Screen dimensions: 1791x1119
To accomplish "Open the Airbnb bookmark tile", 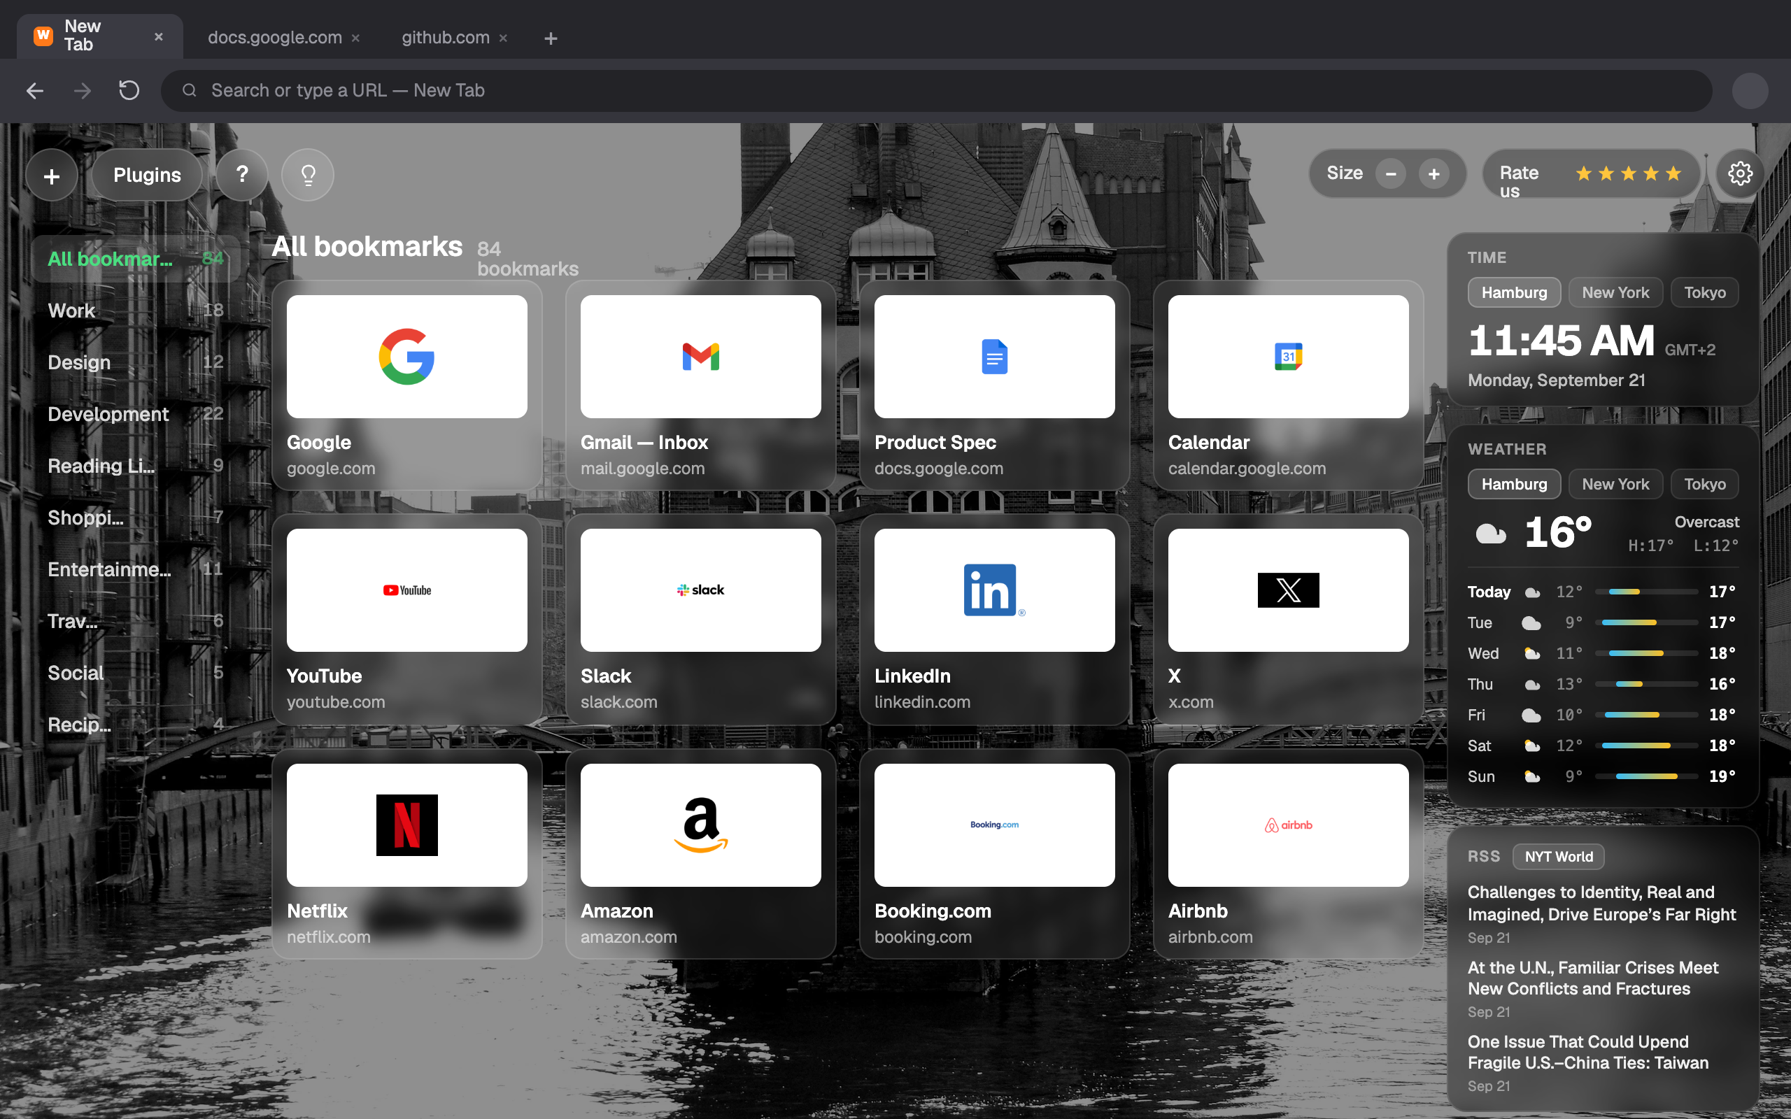I will [x=1288, y=854].
